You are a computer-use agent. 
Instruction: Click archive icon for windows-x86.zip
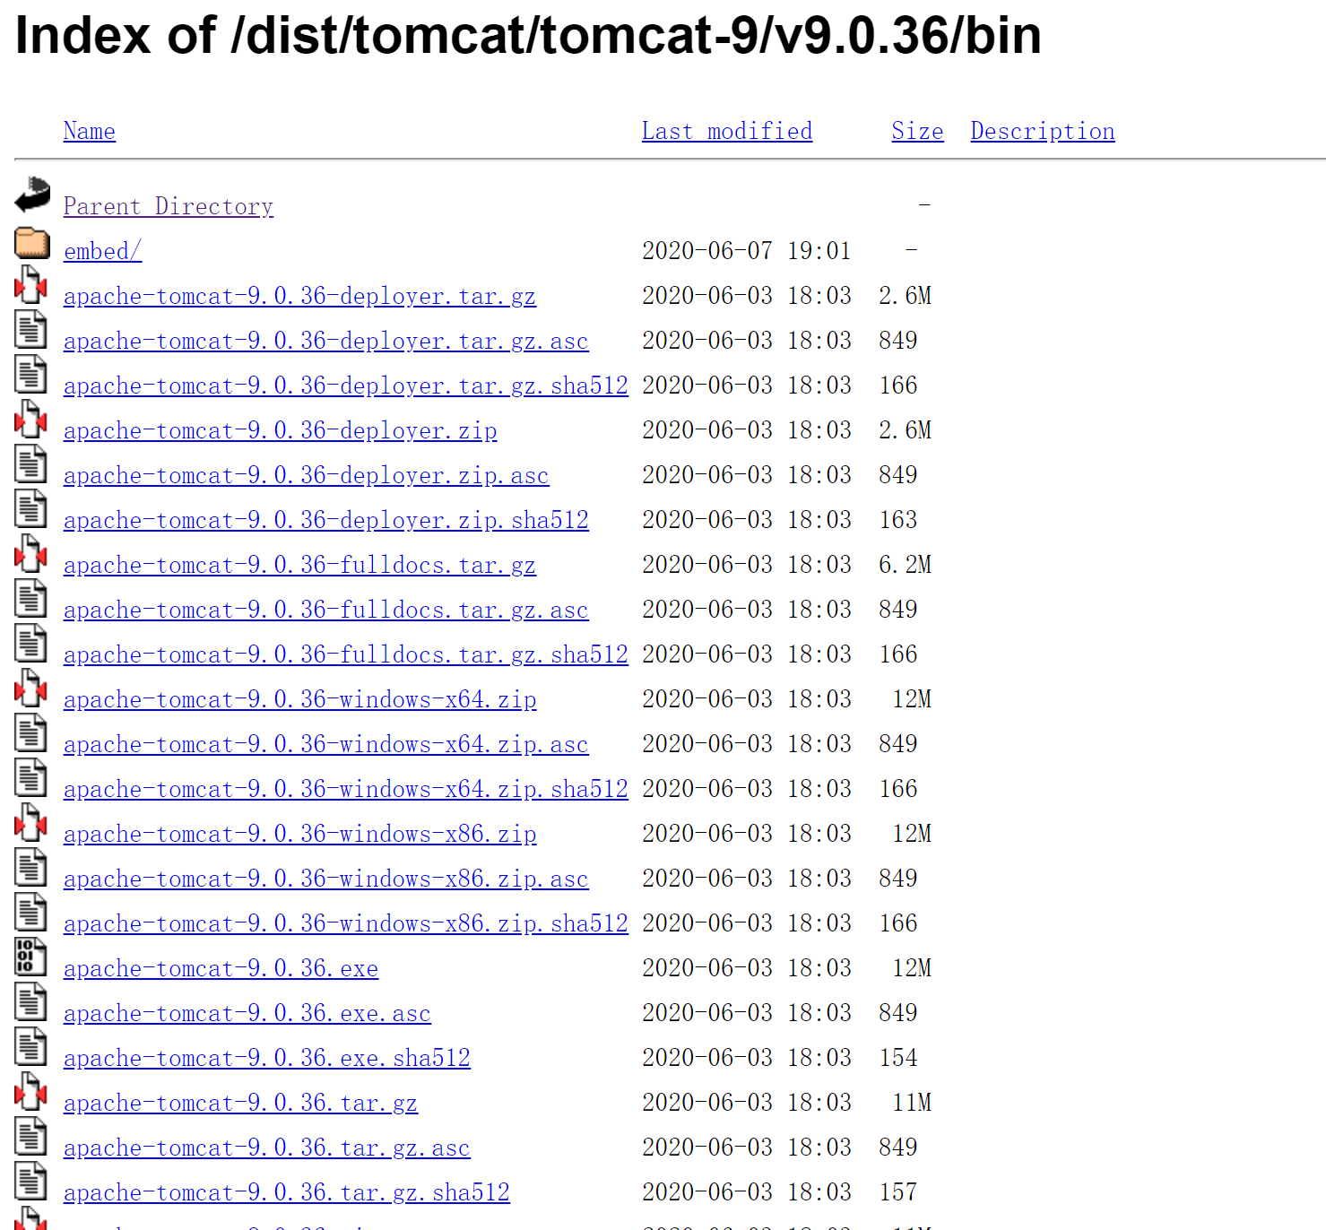click(x=30, y=822)
